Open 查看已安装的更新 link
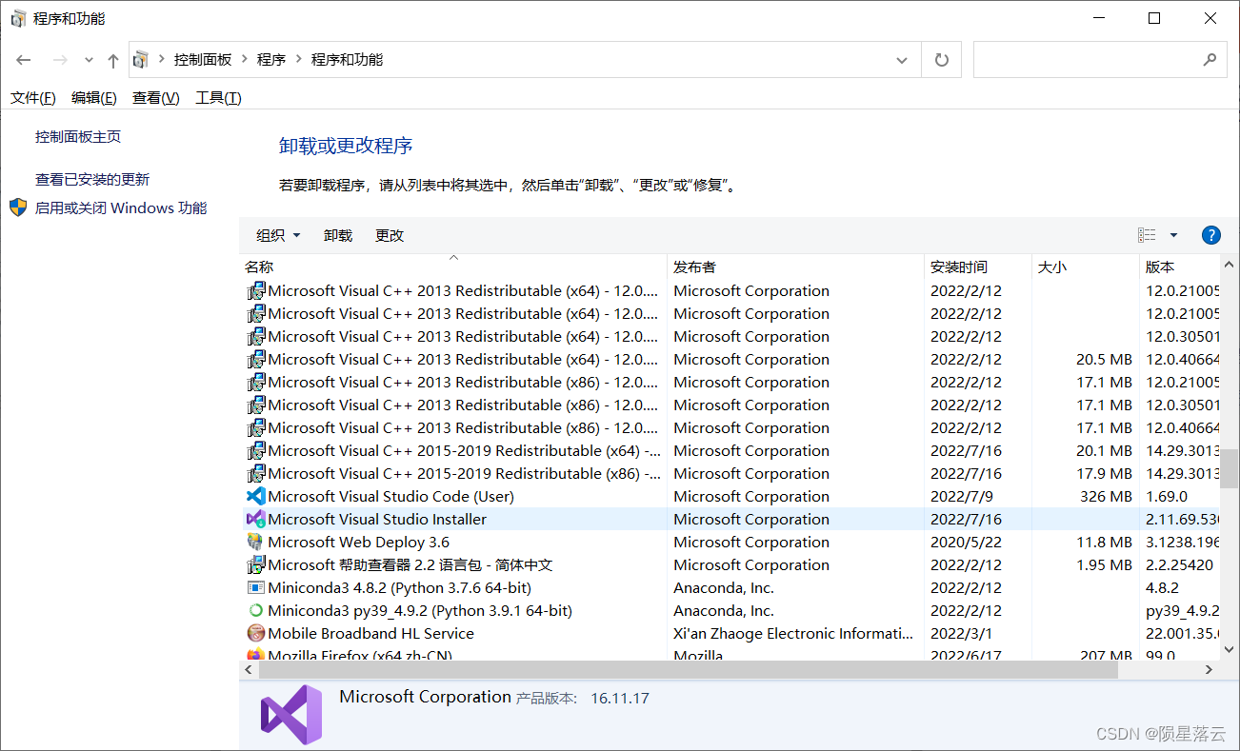The image size is (1240, 751). 92,179
